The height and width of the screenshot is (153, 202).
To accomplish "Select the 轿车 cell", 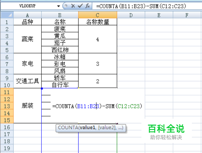I will [60, 78].
